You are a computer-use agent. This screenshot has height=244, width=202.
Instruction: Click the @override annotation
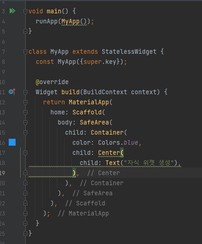(x=52, y=82)
